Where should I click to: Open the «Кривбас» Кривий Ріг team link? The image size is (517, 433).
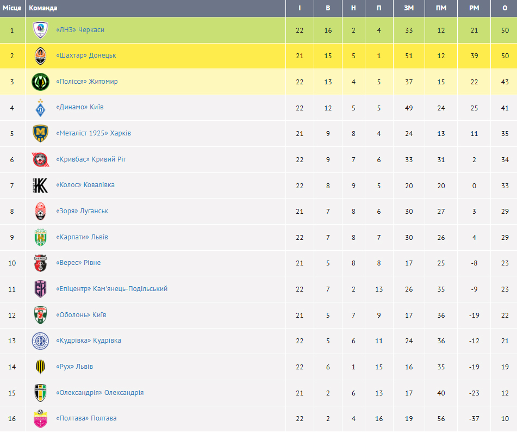point(91,159)
